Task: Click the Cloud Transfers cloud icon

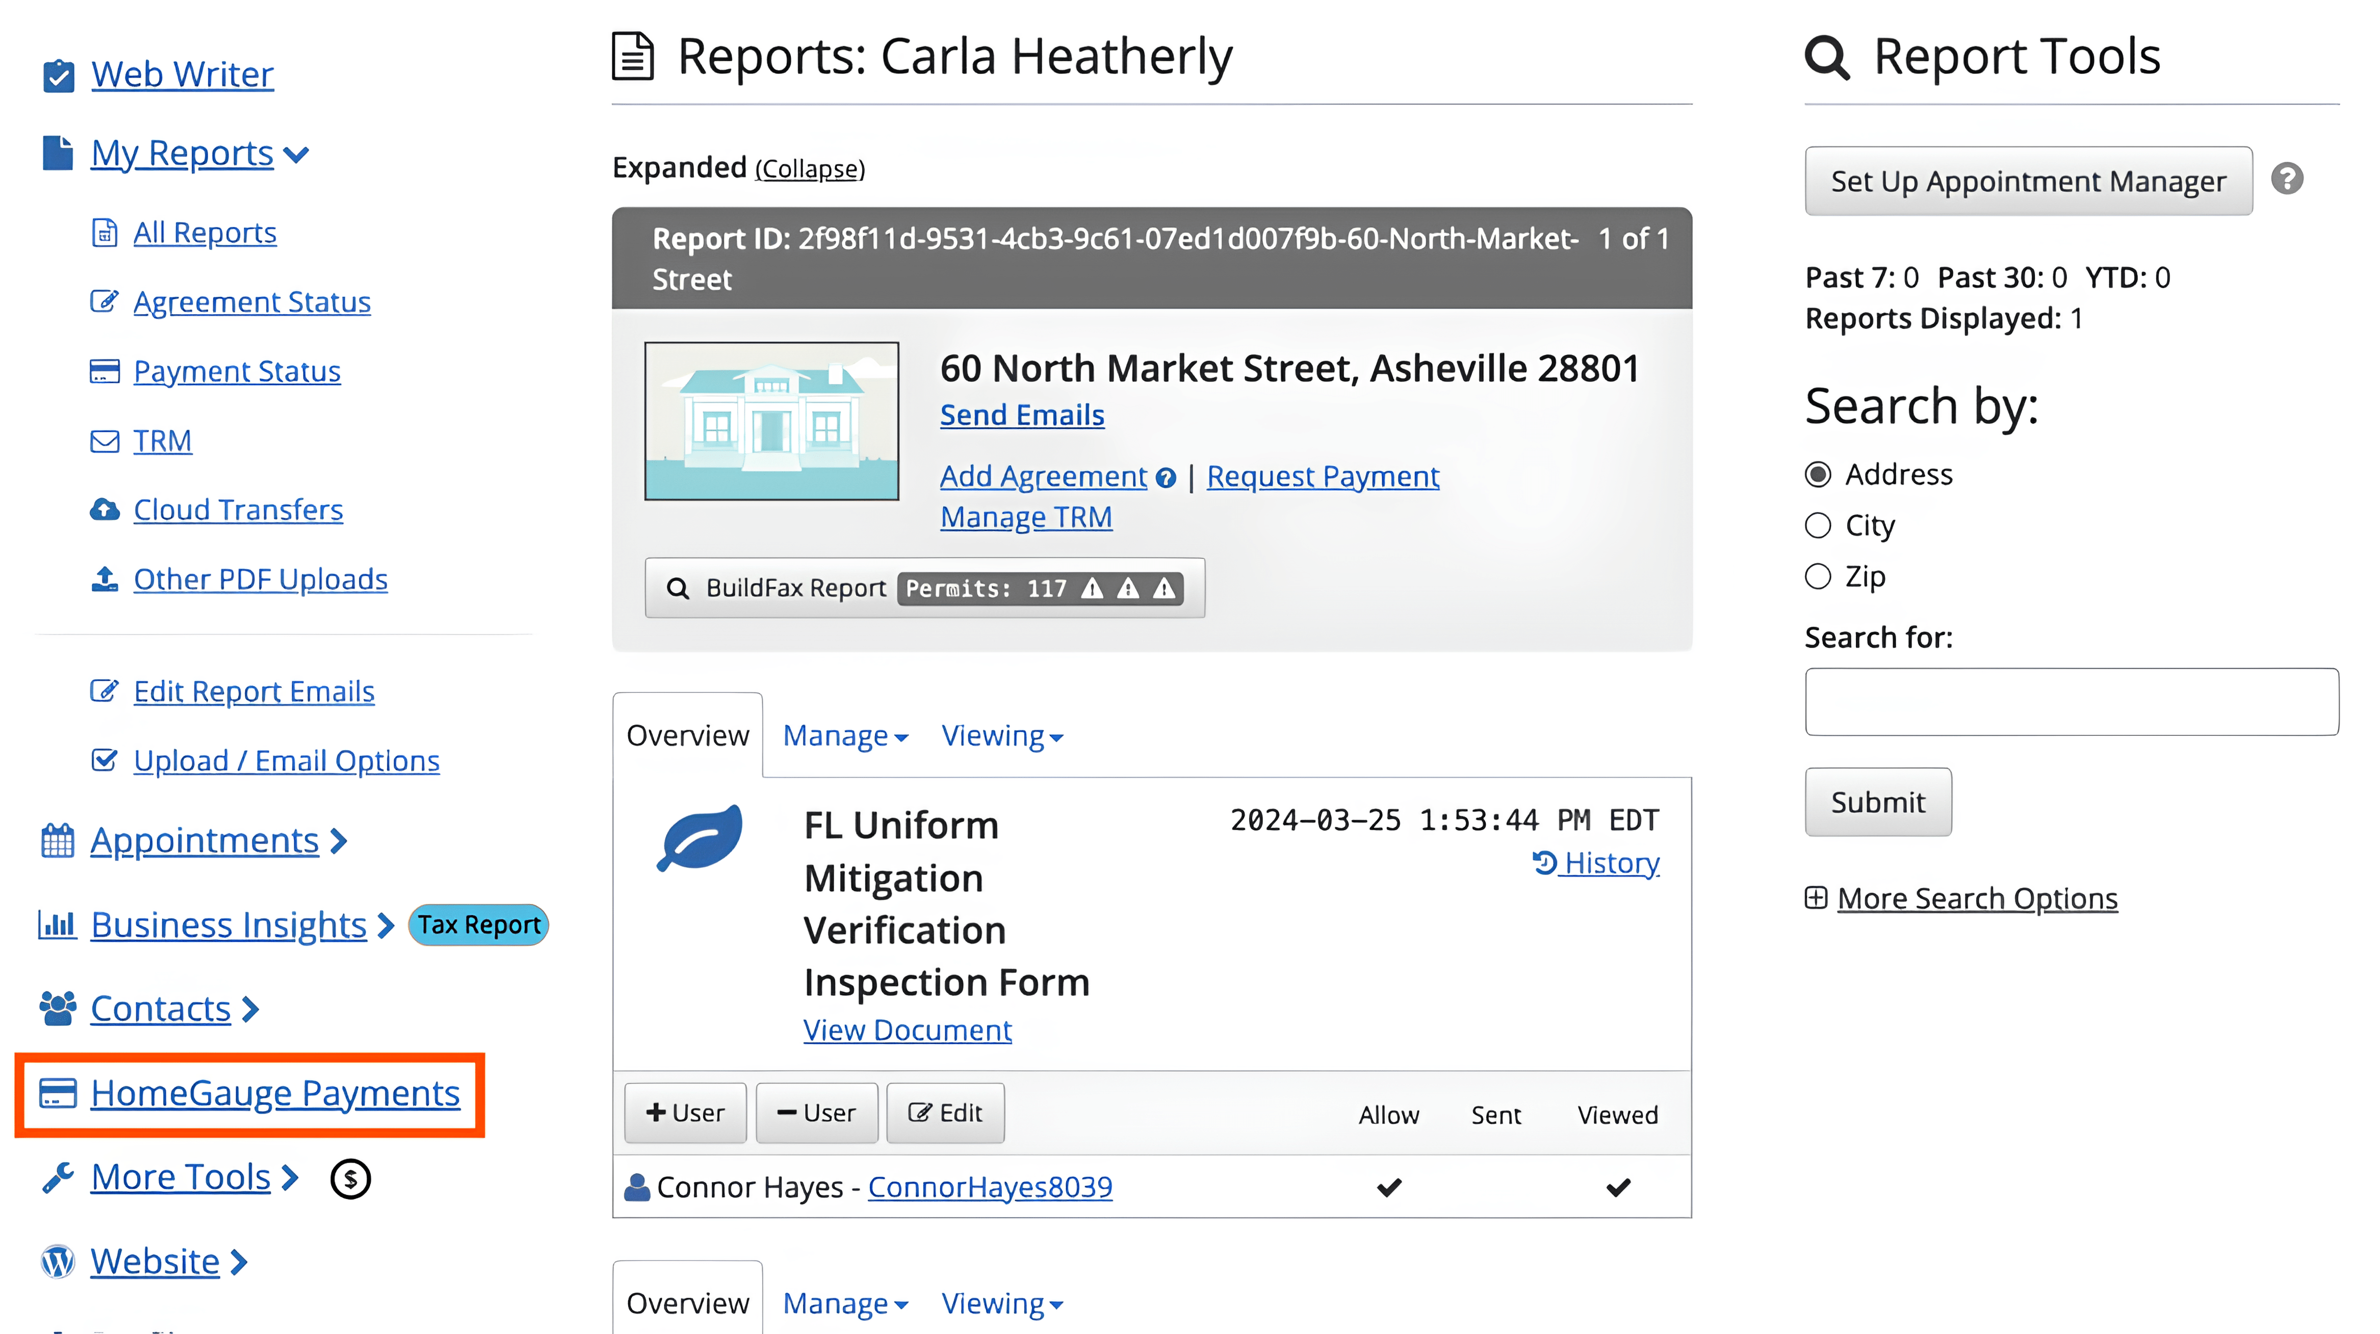Action: (x=105, y=510)
